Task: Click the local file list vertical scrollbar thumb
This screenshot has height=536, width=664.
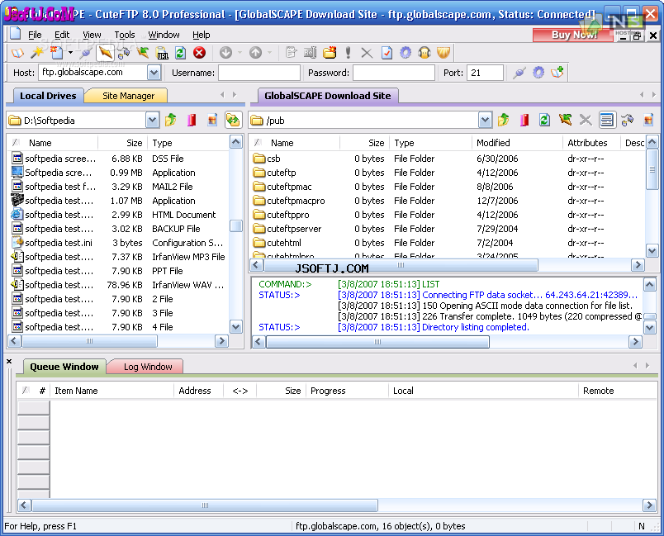Action: tap(236, 225)
